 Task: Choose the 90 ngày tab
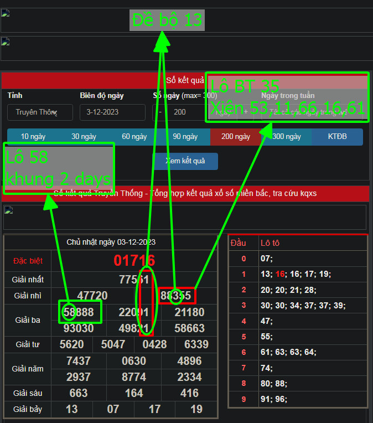coord(185,137)
